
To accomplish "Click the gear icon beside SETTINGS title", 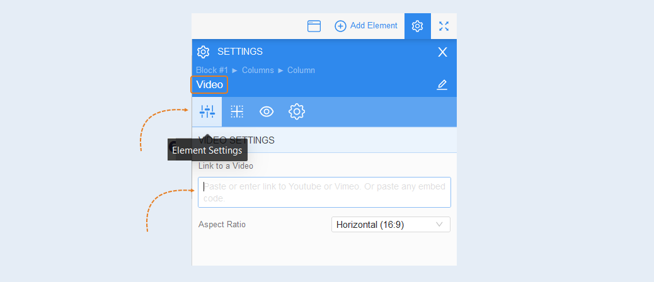I will pyautogui.click(x=203, y=52).
